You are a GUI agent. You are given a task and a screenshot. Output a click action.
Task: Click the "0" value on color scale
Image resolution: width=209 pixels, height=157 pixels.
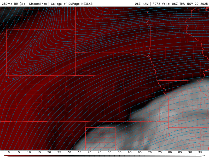click(x=9, y=152)
